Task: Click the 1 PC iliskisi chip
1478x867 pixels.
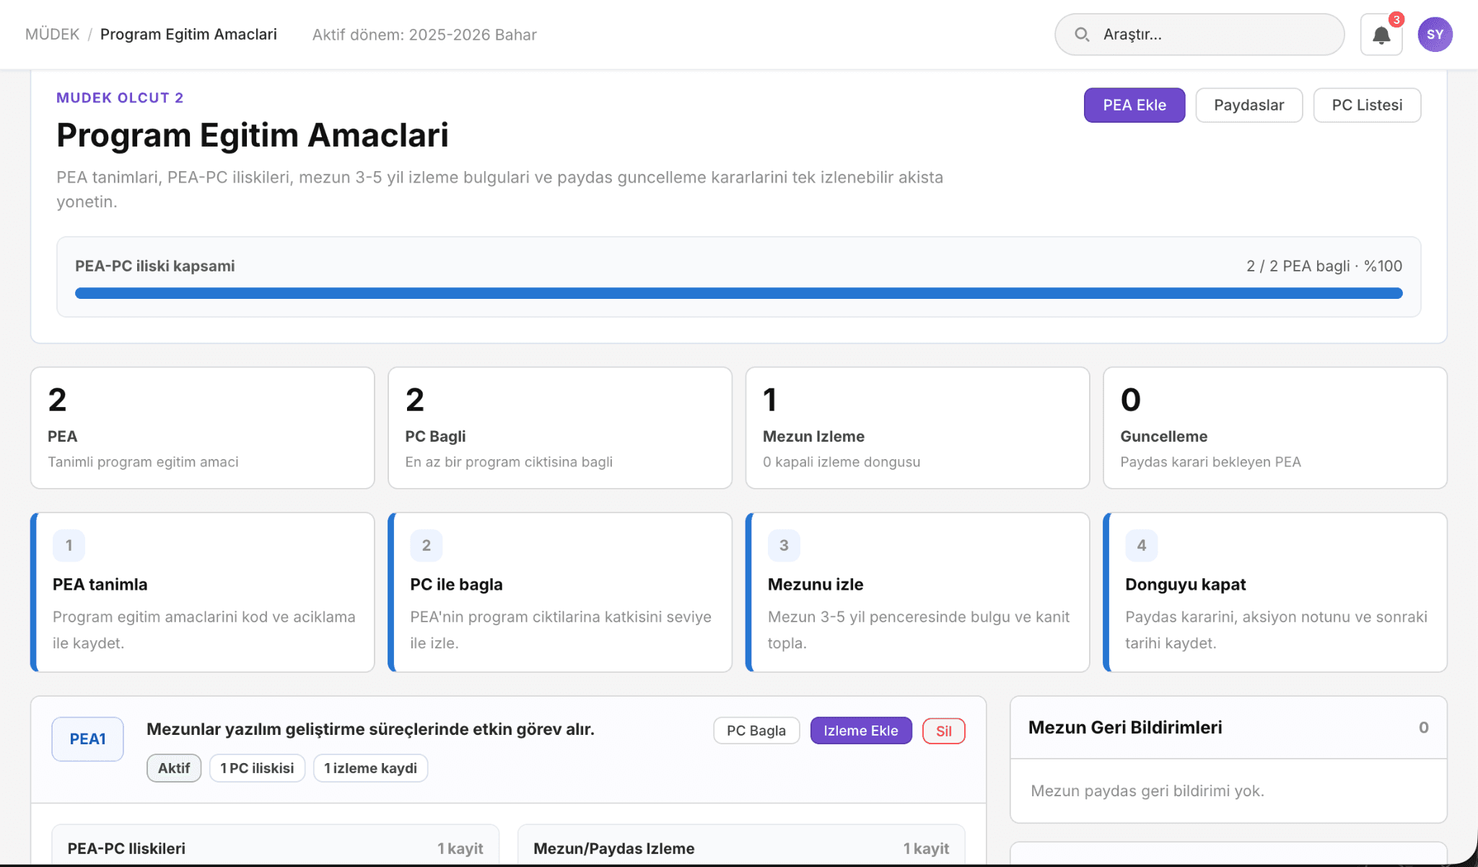Action: point(258,768)
